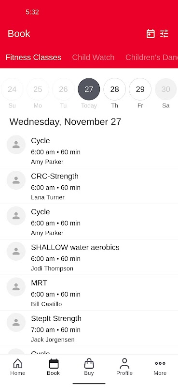The height and width of the screenshot is (387, 178).
Task: Switch to the Children's Dance tab
Action: 151,57
